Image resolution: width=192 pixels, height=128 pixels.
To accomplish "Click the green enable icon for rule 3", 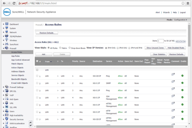I will click(182, 90).
